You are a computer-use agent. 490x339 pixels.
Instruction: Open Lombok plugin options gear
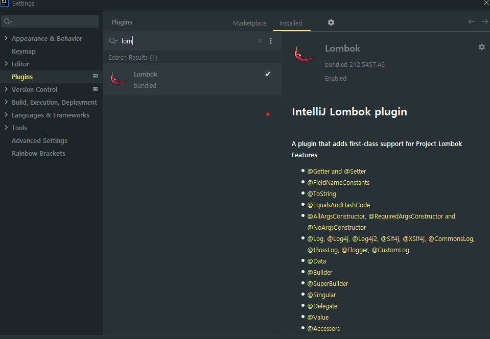click(481, 47)
